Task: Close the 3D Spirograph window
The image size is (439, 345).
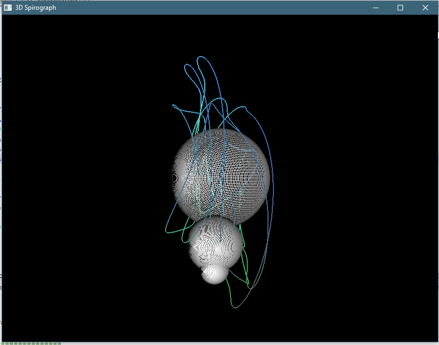Action: pyautogui.click(x=425, y=8)
